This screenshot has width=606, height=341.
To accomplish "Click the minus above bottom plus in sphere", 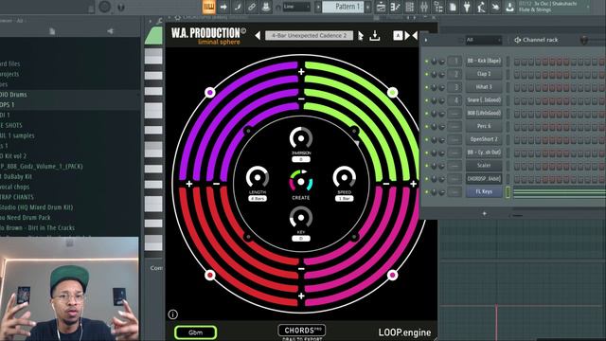I will coord(301,269).
